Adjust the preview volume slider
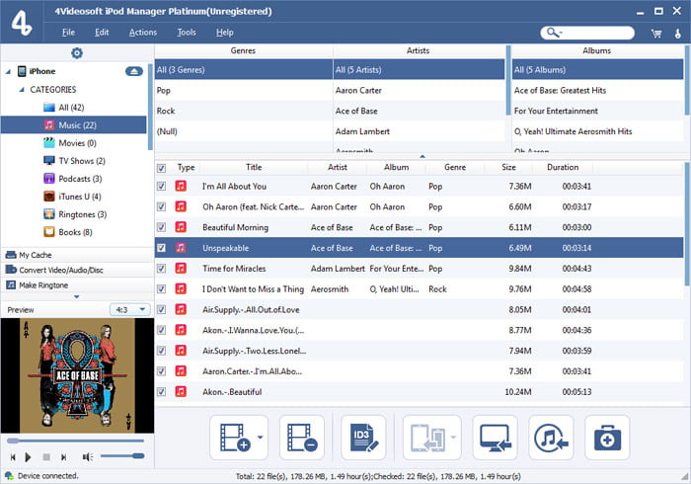 point(122,456)
